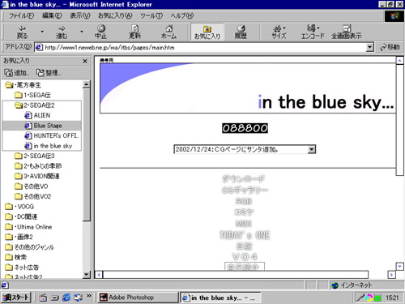The height and width of the screenshot is (304, 405).
Task: Open the 2002/12/24 update history dropdown
Action: pyautogui.click(x=312, y=149)
